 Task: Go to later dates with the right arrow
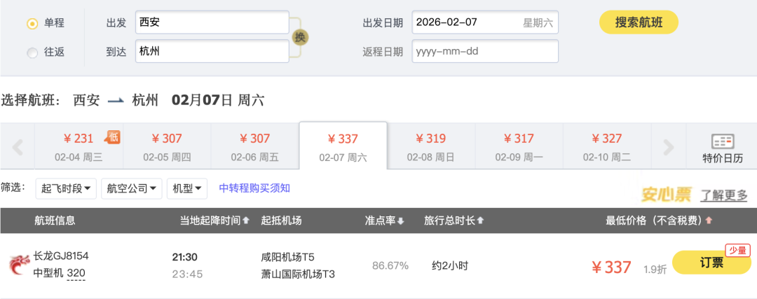668,146
